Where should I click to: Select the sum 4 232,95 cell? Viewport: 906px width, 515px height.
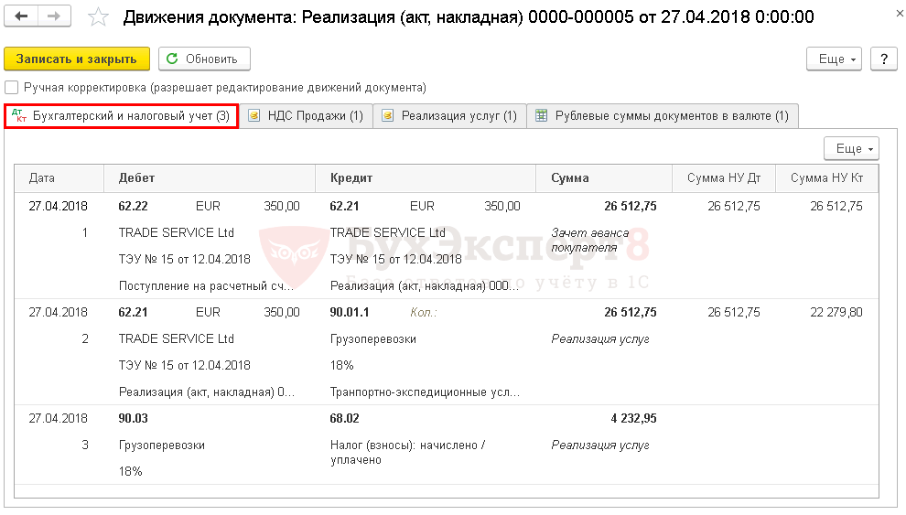click(x=633, y=418)
